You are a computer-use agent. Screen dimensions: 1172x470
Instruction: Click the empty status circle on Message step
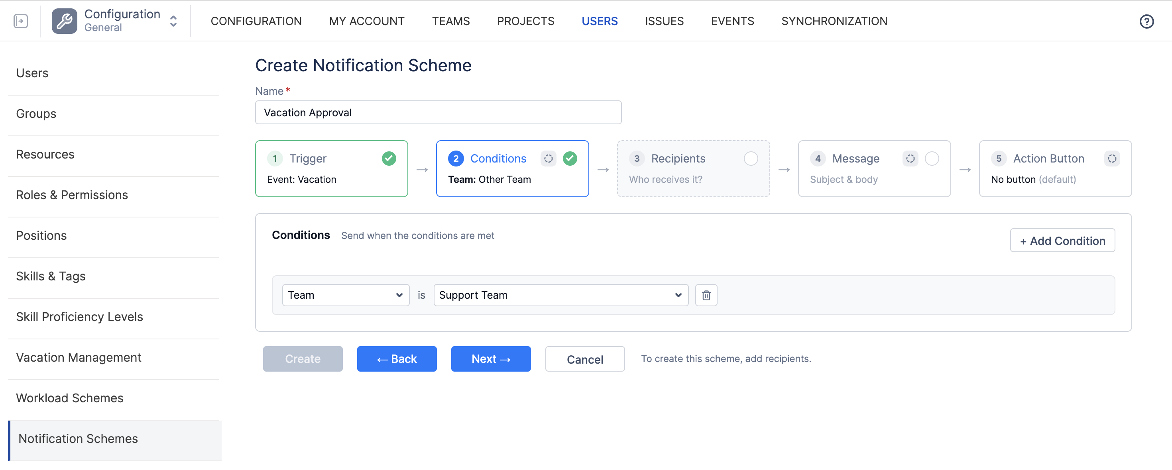[931, 158]
